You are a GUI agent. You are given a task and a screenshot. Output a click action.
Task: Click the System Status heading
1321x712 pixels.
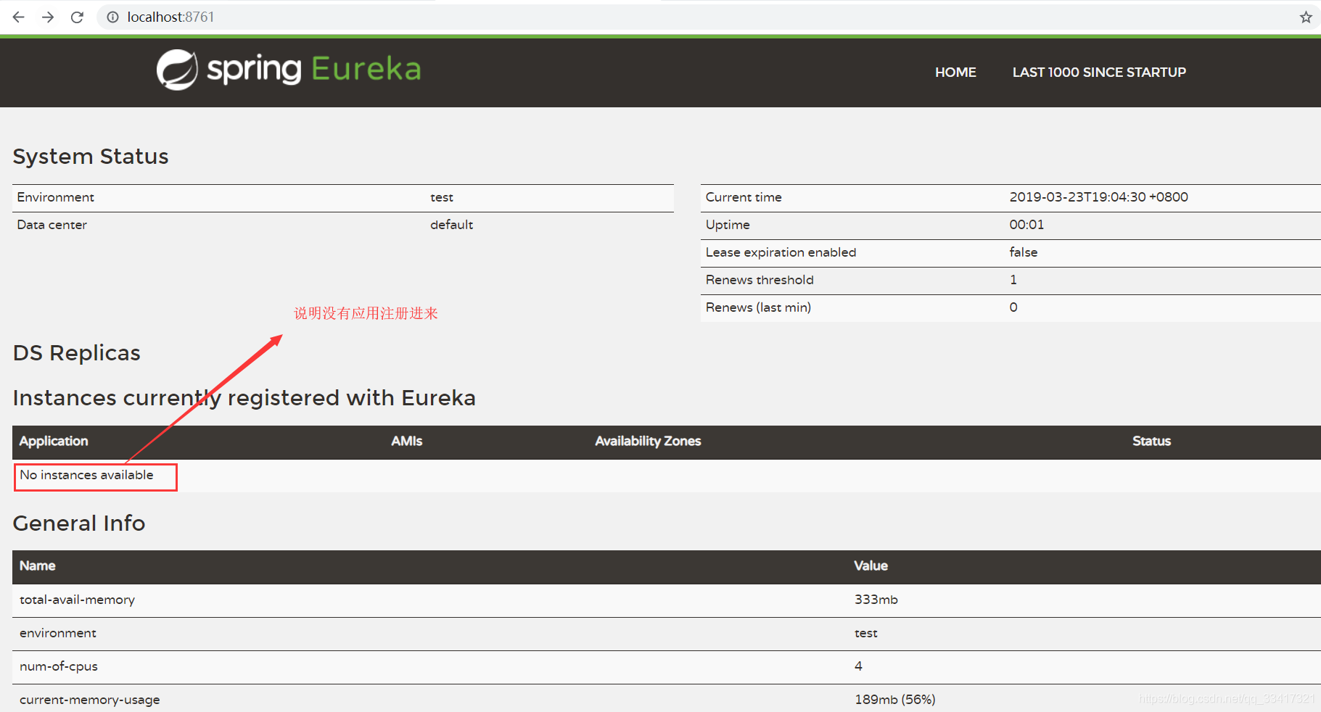coord(91,156)
